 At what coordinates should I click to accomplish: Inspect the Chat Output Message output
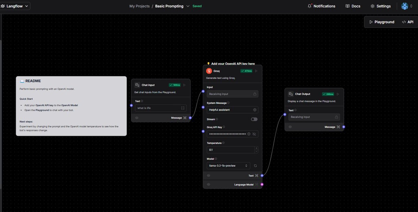pyautogui.click(x=338, y=127)
